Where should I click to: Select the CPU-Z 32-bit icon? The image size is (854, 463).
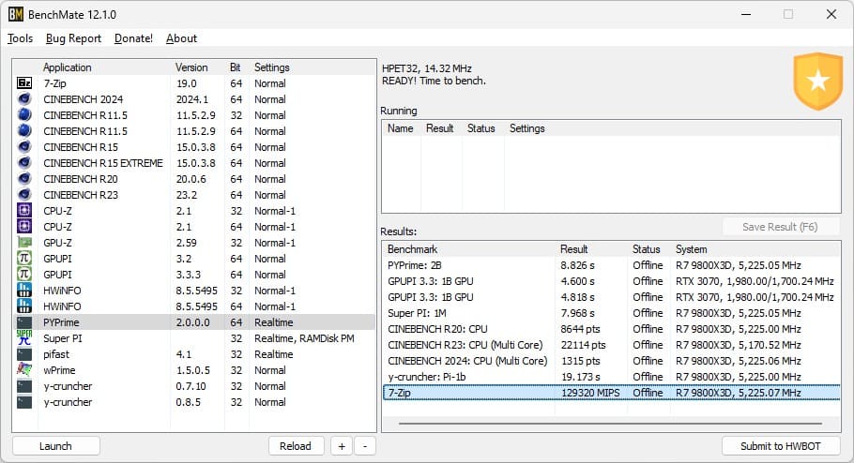(24, 211)
